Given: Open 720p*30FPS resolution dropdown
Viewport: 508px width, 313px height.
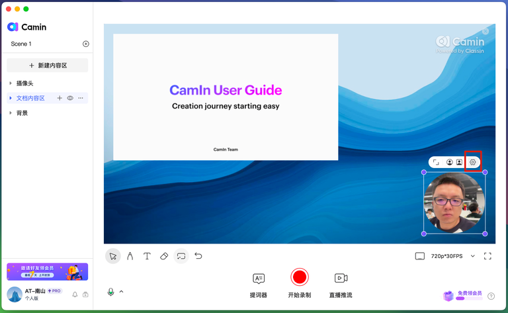Looking at the screenshot, I should coord(473,256).
